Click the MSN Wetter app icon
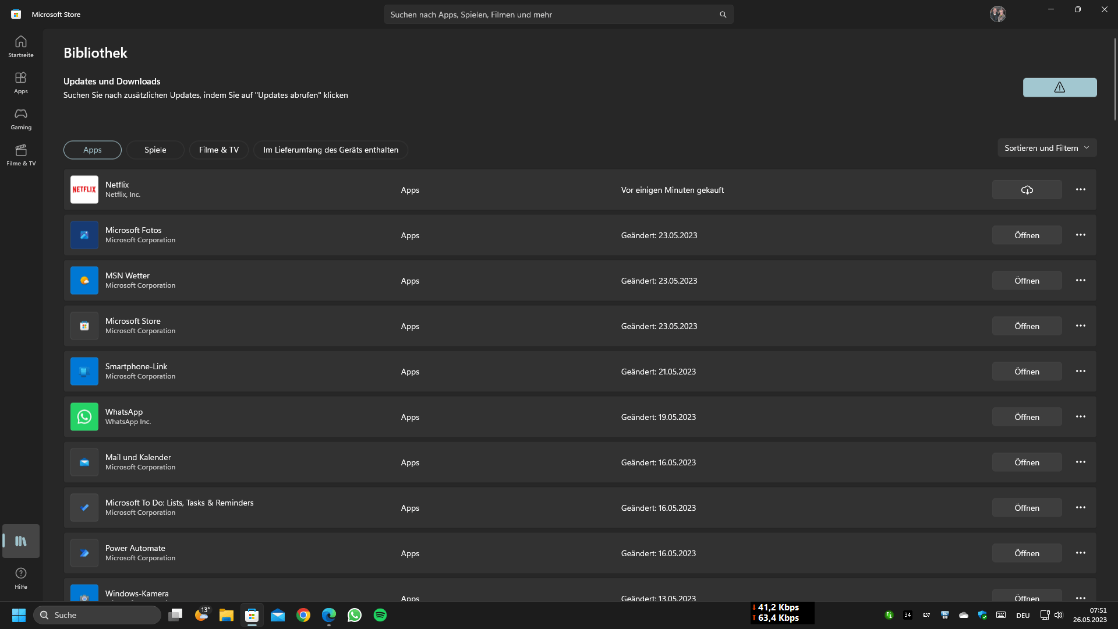The height and width of the screenshot is (629, 1118). point(84,281)
